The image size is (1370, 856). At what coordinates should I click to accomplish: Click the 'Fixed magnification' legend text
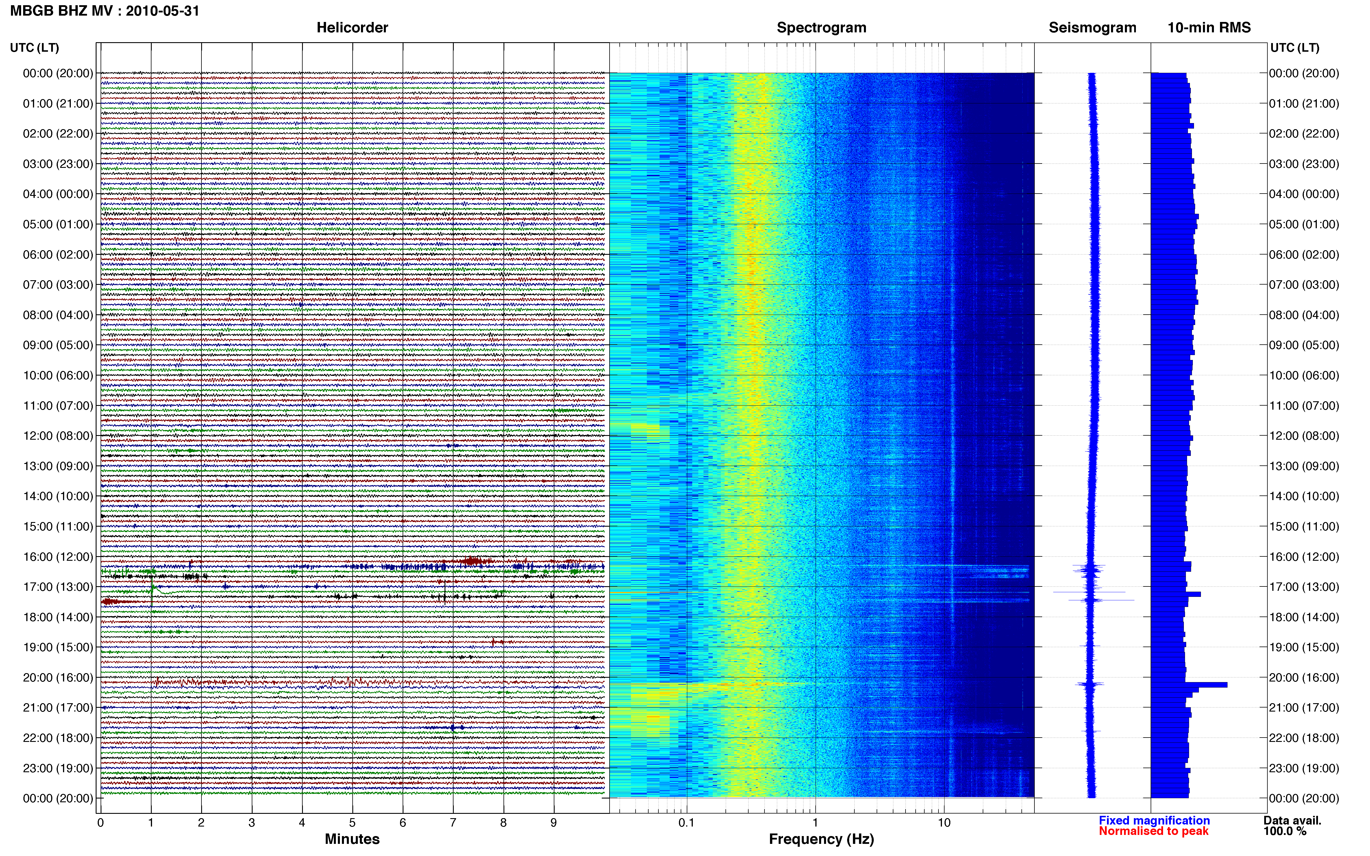tap(1154, 820)
